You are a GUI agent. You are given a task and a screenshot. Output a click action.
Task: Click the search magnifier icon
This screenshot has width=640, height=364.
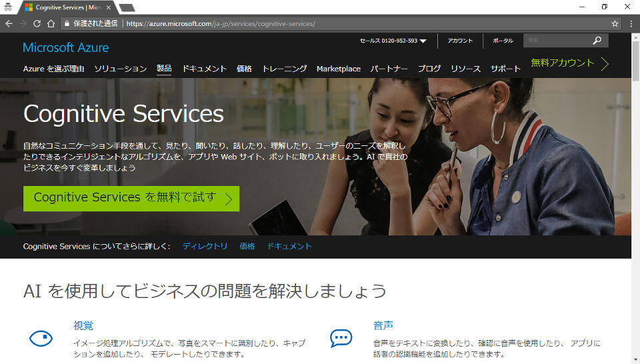coord(597,41)
